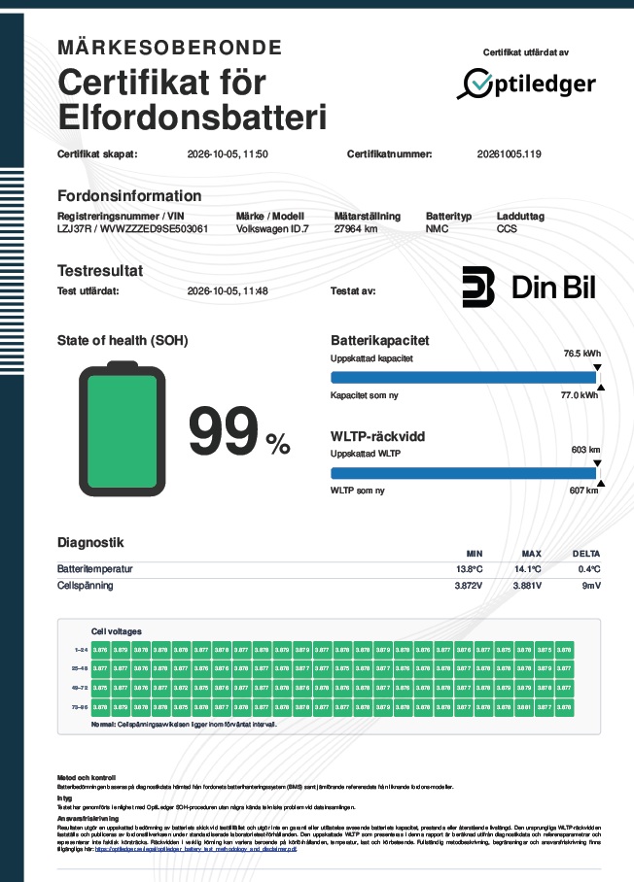Click the Diagnostik section heading
634x882 pixels.
click(90, 543)
